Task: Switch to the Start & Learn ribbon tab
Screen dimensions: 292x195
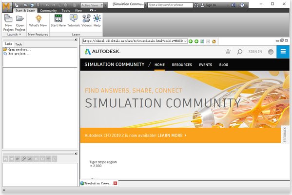Action: 25,11
